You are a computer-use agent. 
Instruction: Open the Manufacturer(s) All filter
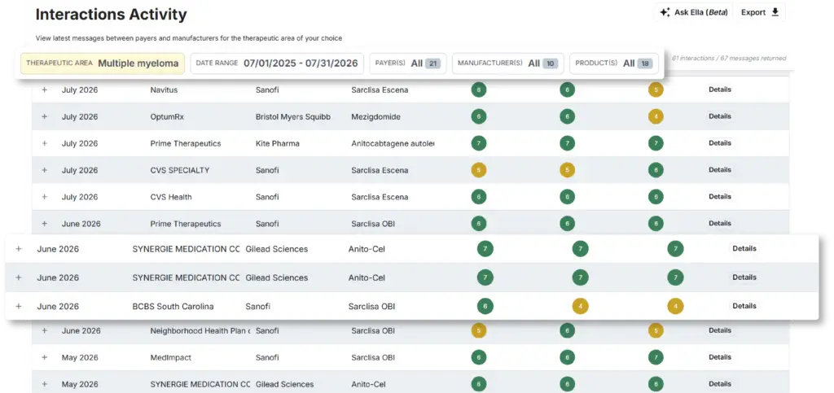(x=507, y=63)
